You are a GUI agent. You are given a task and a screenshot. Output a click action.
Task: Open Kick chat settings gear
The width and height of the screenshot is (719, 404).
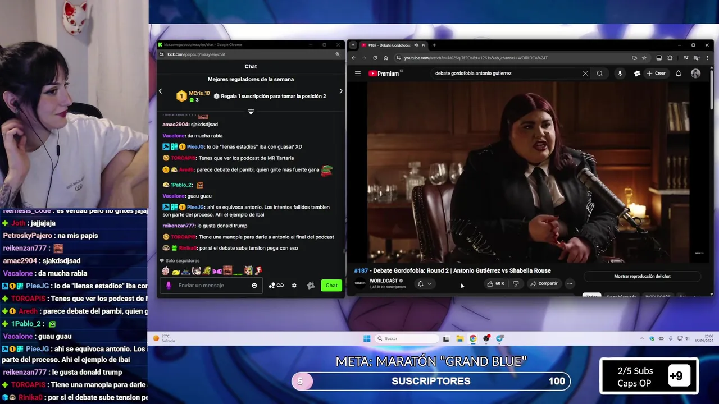[x=294, y=286]
